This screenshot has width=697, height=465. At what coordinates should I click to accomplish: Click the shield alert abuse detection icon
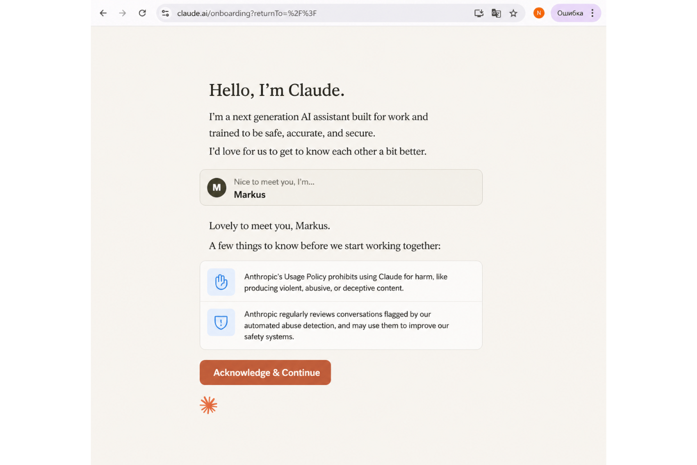click(x=221, y=322)
